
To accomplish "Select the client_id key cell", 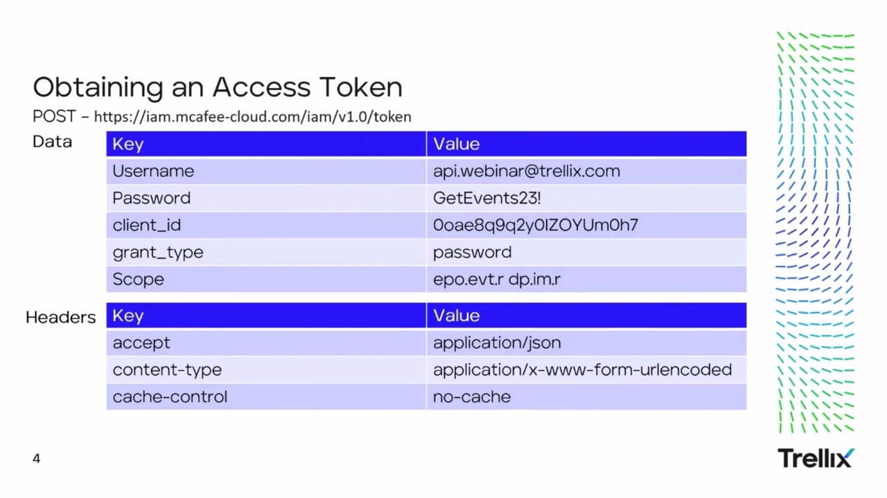I will click(146, 225).
